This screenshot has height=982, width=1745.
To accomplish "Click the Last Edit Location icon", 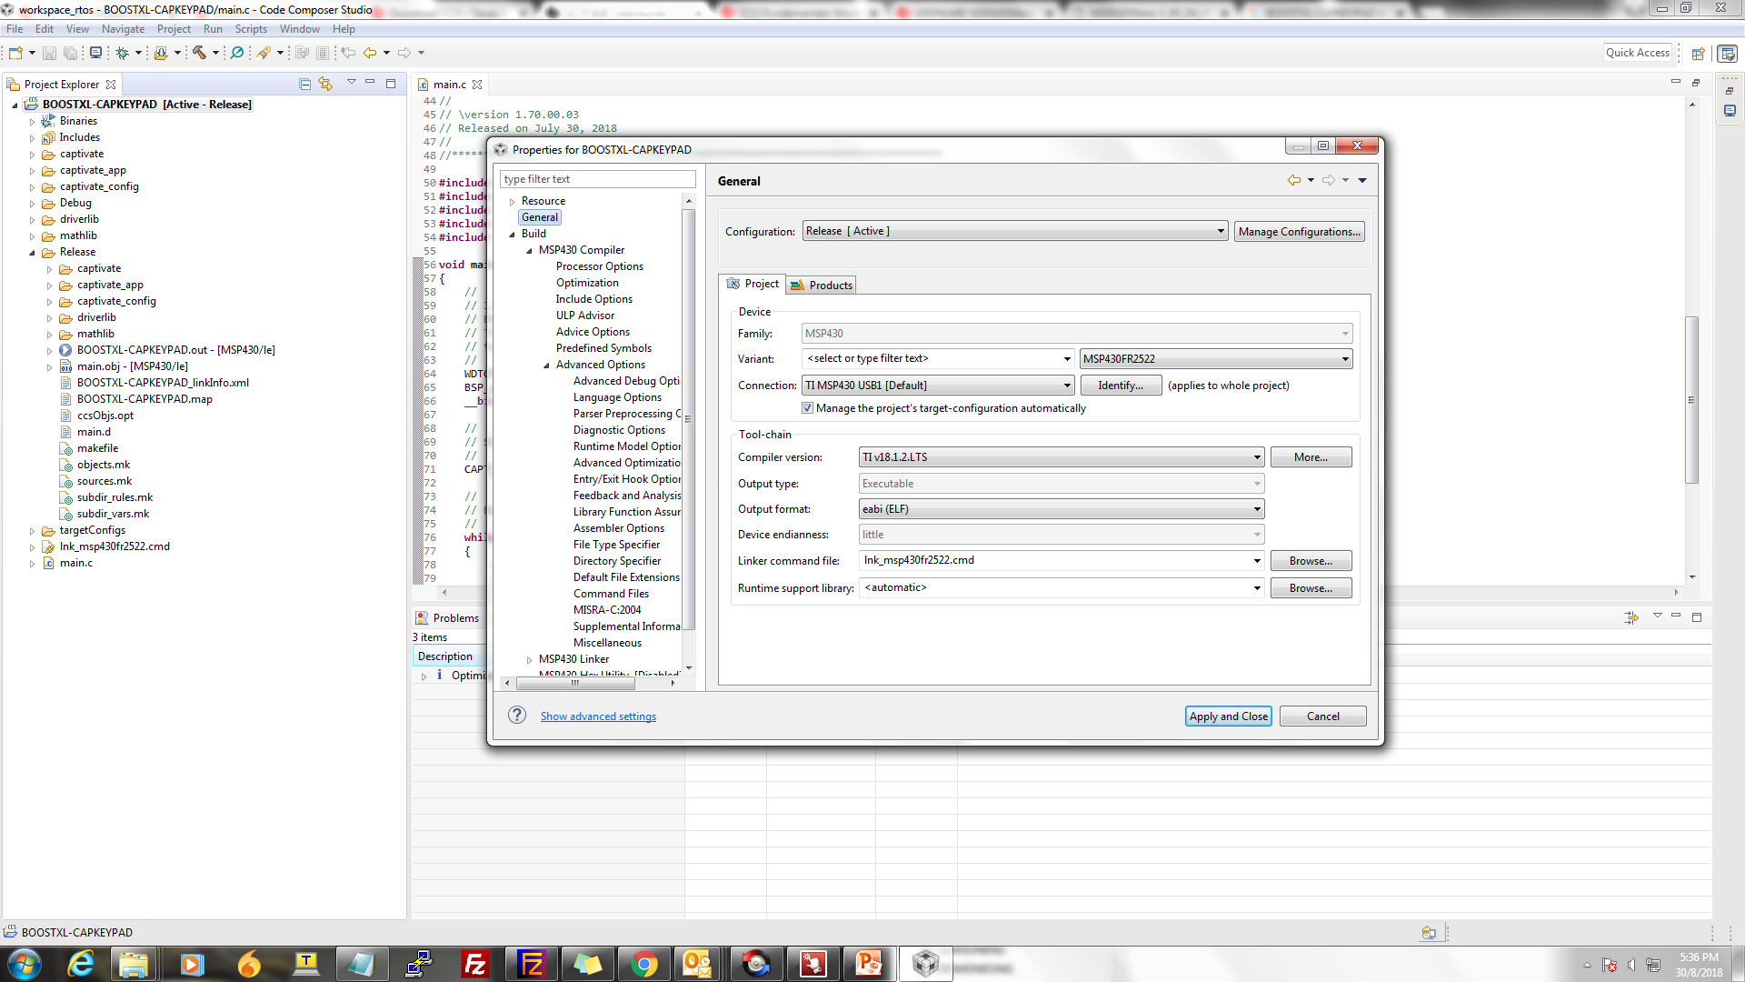I will [348, 53].
